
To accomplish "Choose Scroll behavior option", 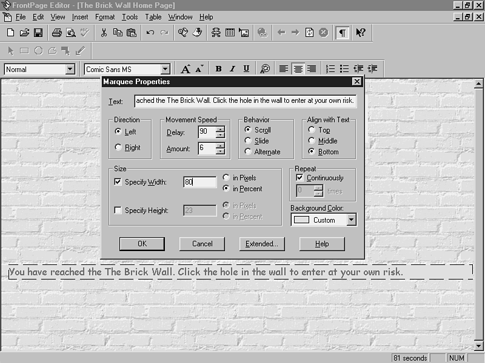I will [x=247, y=129].
